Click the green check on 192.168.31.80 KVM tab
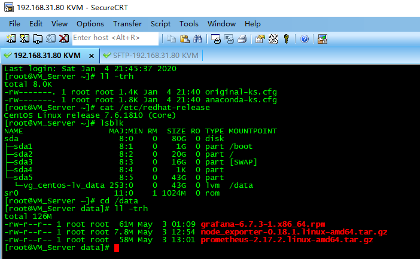The image size is (420, 259). tap(8, 56)
